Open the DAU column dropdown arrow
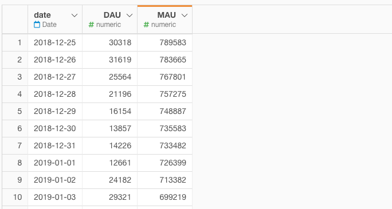 pyautogui.click(x=130, y=15)
